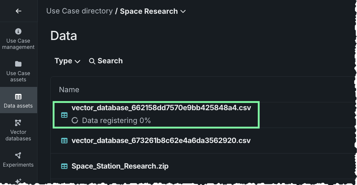Sort by the Name column header
The image size is (357, 185).
pos(69,90)
